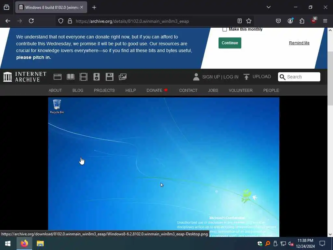Click the LOG IN link
The height and width of the screenshot is (250, 333).
pyautogui.click(x=231, y=77)
